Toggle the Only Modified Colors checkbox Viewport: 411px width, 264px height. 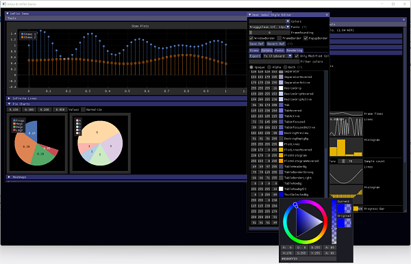pos(297,56)
